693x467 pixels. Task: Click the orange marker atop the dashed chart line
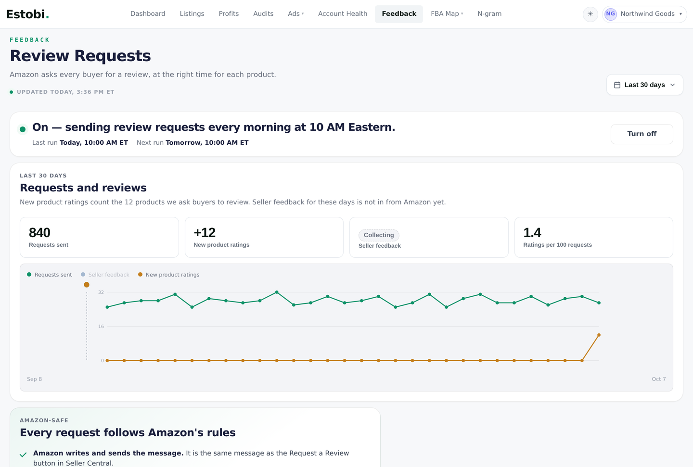(x=87, y=285)
